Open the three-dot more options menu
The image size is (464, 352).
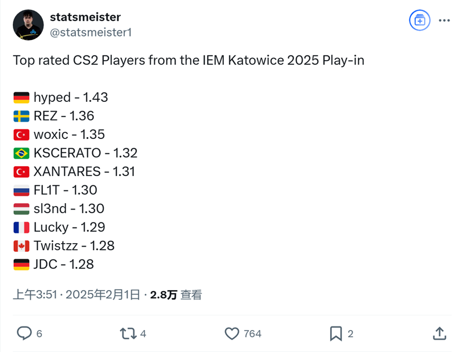(444, 20)
